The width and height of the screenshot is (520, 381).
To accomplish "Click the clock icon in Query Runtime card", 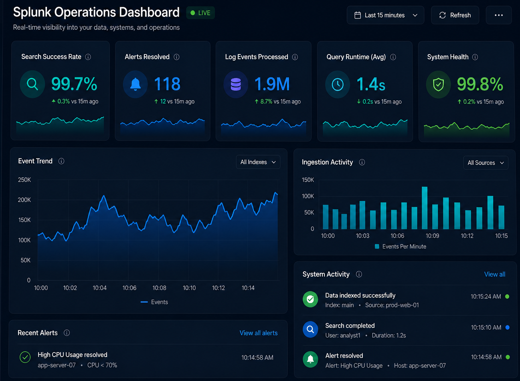I will click(338, 84).
